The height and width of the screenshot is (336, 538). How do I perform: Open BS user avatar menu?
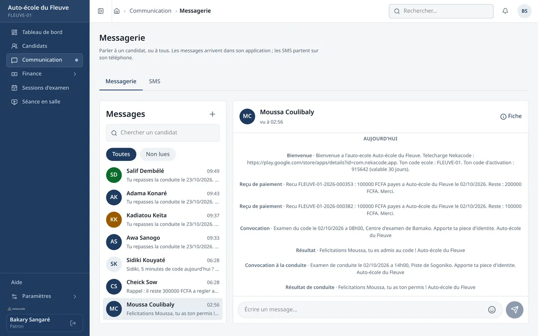[x=525, y=11]
